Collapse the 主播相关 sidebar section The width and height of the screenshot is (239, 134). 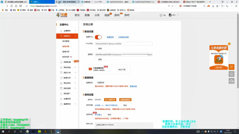75,31
